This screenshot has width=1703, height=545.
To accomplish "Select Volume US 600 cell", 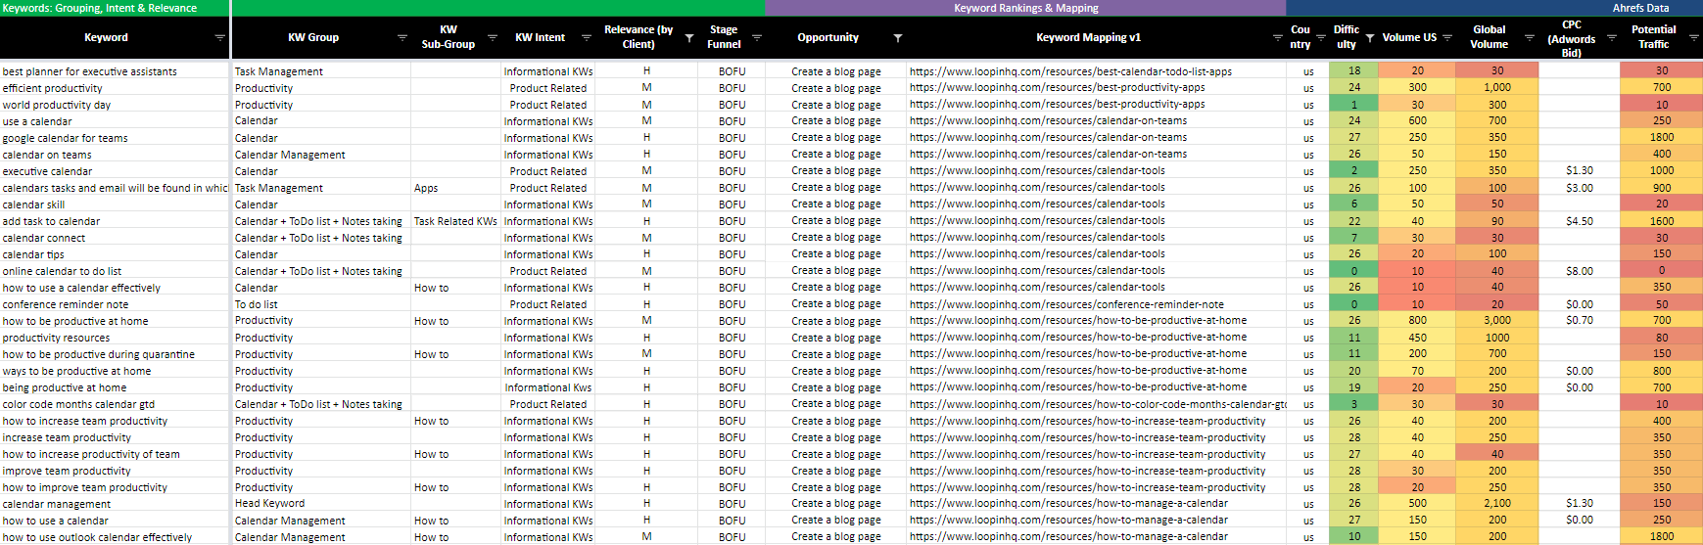I will (x=1418, y=121).
